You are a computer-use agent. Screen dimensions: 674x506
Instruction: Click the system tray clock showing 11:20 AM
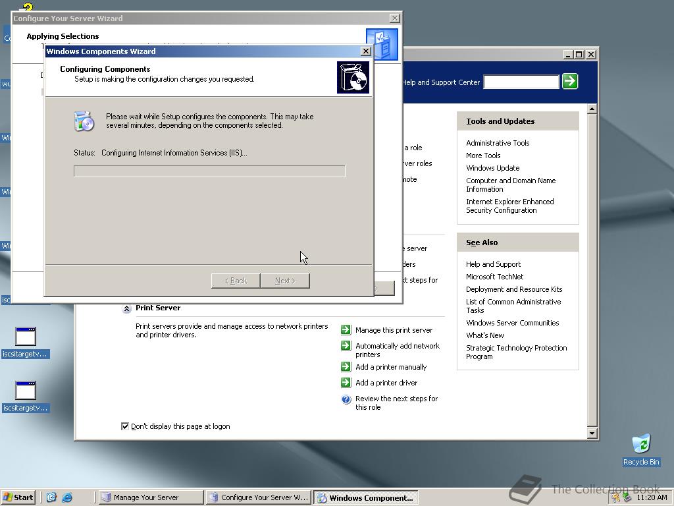[x=652, y=498]
